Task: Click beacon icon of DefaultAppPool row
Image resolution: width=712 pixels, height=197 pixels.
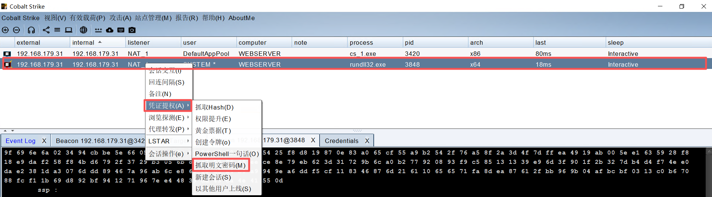Action: coord(7,54)
